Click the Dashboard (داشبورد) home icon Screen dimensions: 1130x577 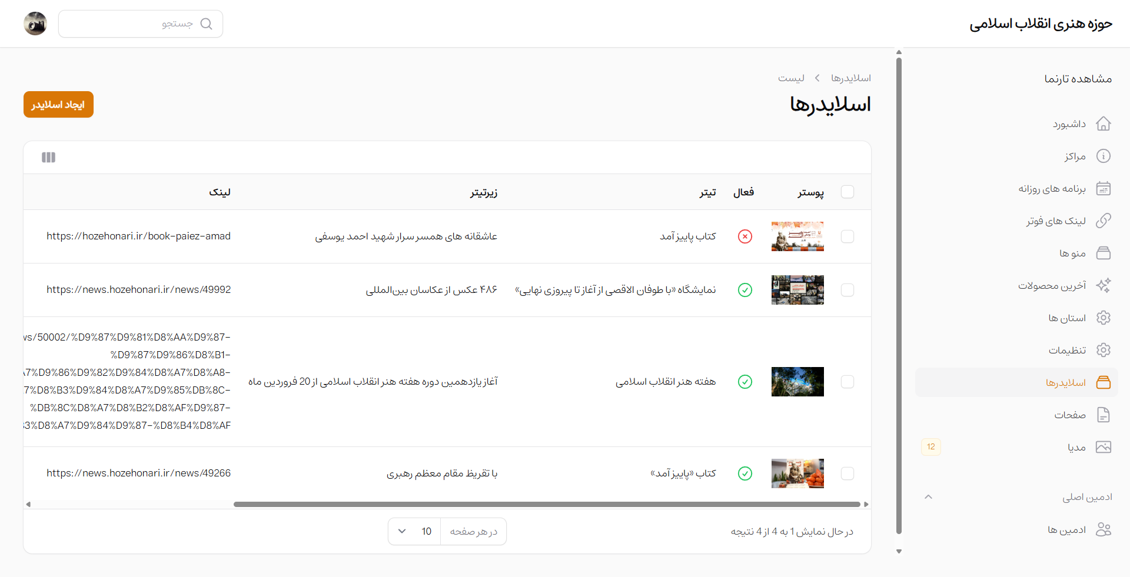[x=1103, y=124]
